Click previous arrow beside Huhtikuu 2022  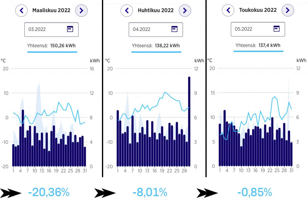(127, 11)
